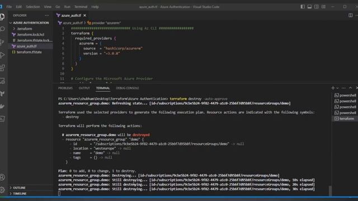The width and height of the screenshot is (358, 201).
Task: Open the Go menu
Action: click(58, 7)
